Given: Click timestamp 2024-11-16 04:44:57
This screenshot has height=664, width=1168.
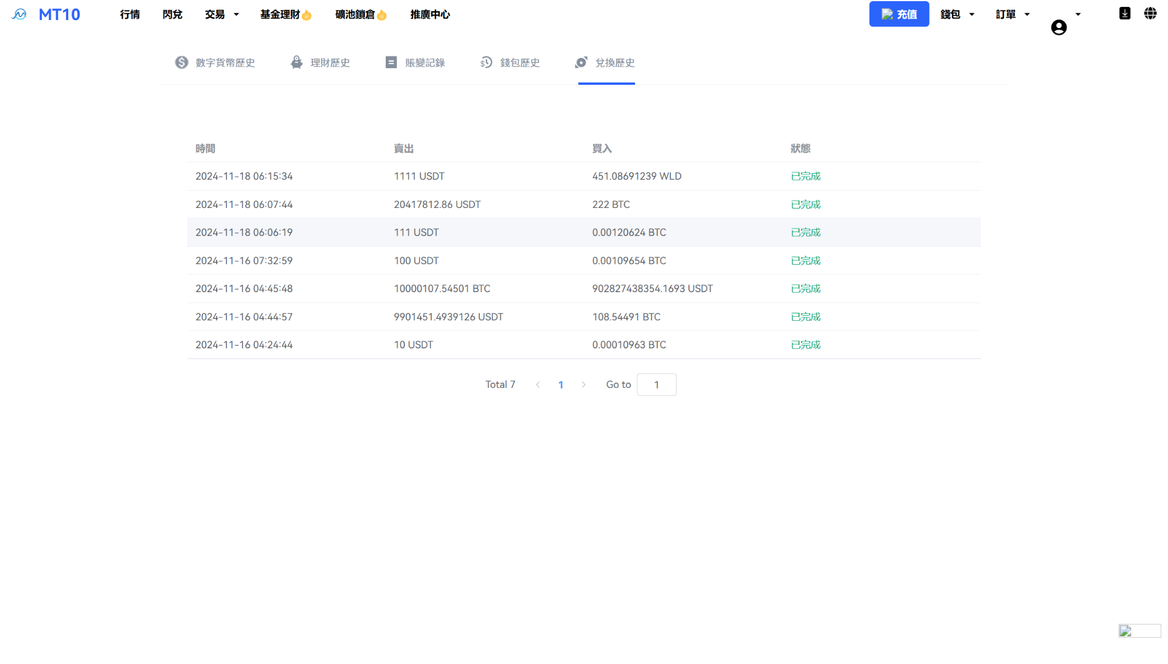Looking at the screenshot, I should [x=244, y=317].
